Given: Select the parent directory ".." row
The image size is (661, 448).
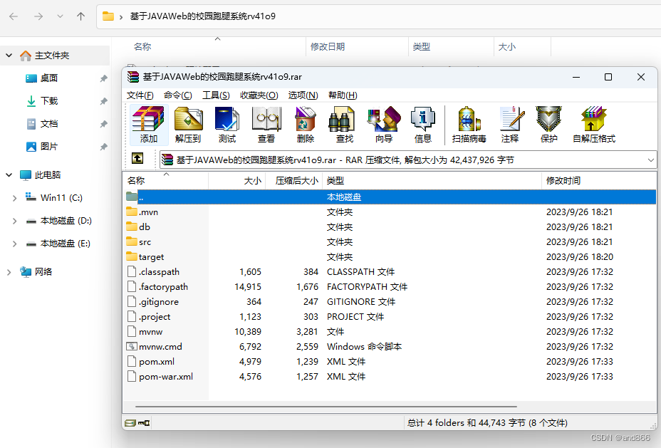Looking at the screenshot, I should tap(390, 197).
